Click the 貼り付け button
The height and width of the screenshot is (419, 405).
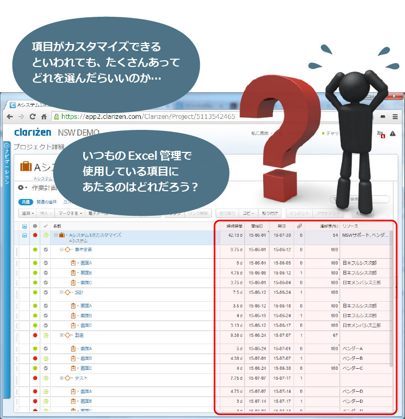[x=270, y=213]
